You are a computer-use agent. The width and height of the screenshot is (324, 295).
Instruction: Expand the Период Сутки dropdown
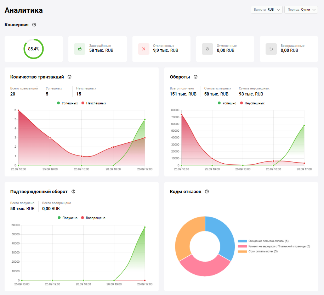click(301, 10)
